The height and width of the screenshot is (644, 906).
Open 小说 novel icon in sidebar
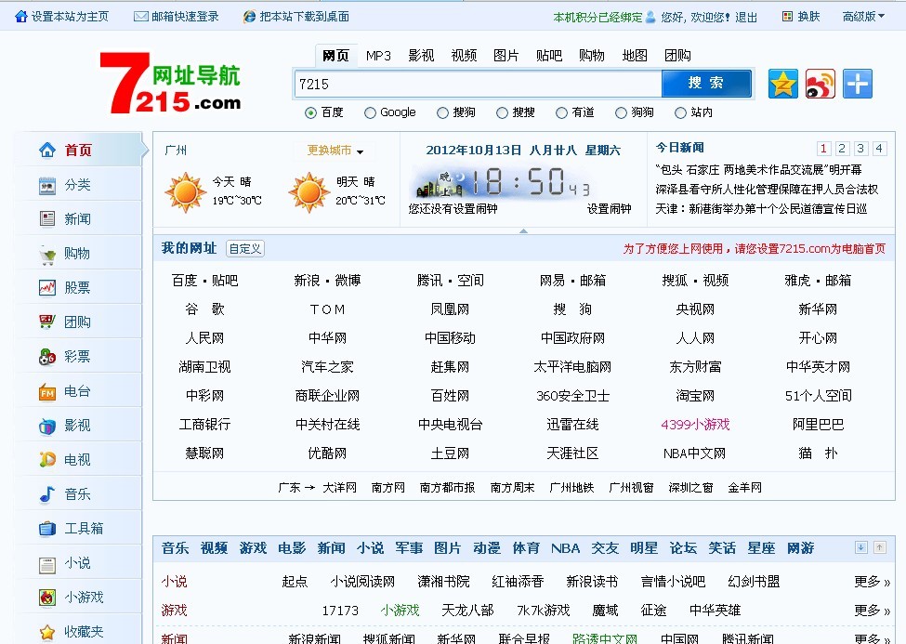(47, 563)
